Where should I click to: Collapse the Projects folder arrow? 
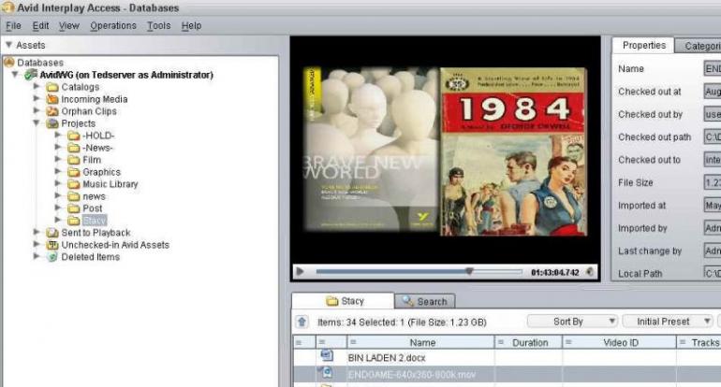tap(37, 123)
